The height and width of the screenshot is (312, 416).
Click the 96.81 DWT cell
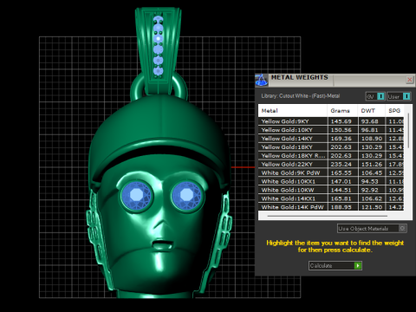pyautogui.click(x=372, y=130)
